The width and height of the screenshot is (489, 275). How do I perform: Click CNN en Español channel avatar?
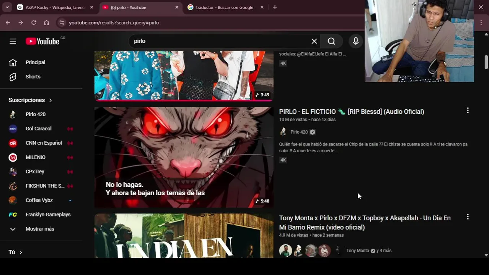click(13, 143)
